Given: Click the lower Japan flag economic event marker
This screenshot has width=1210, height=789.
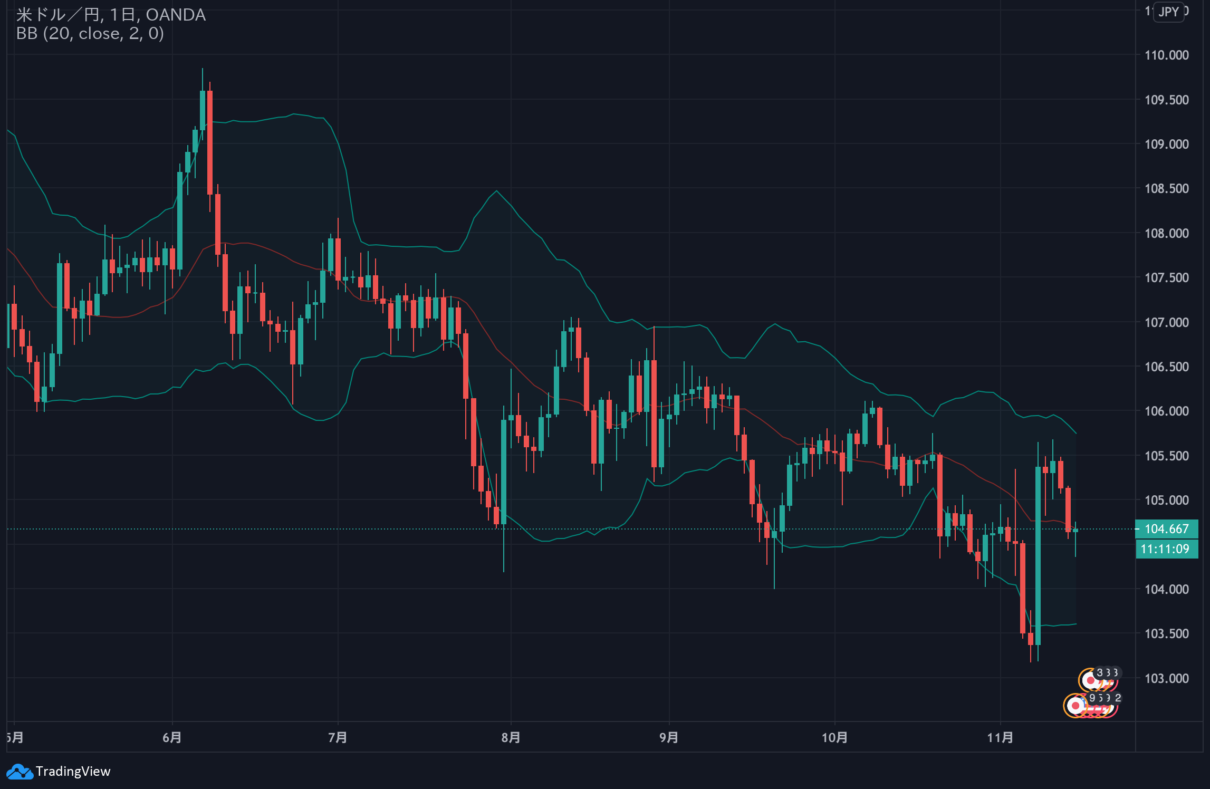Looking at the screenshot, I should point(1075,706).
